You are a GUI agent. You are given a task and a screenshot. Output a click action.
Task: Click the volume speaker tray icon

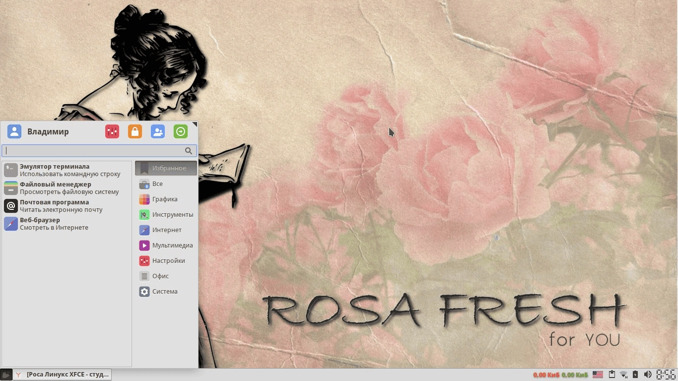tap(647, 375)
